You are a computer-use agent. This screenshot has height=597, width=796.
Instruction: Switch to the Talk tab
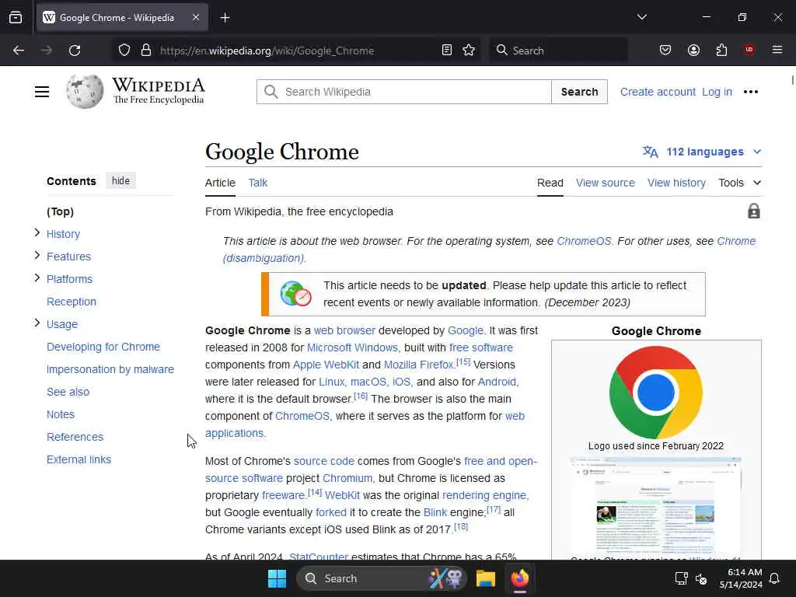coord(258,183)
